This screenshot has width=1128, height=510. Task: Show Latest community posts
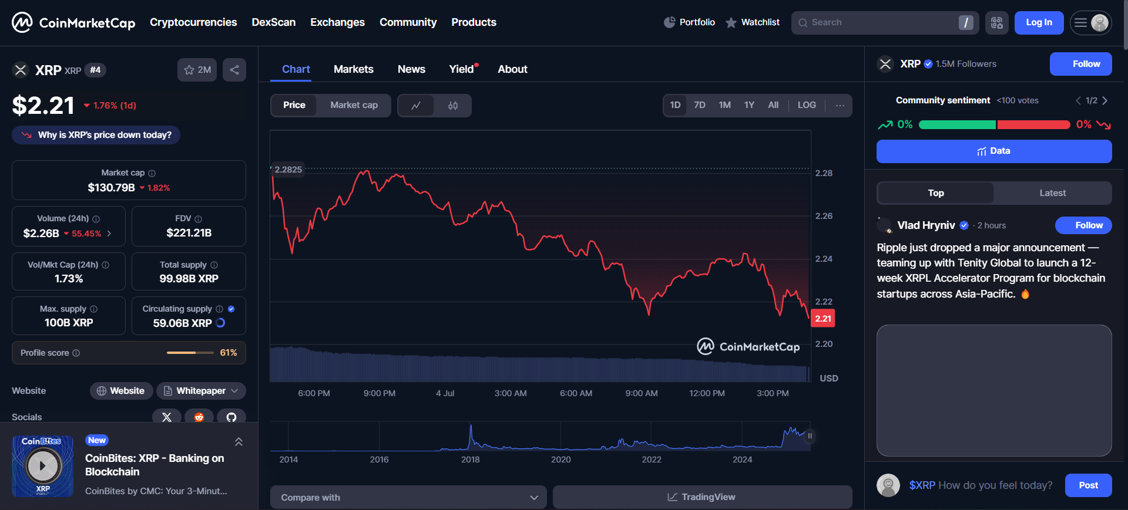tap(1052, 193)
